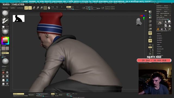Click the Frame icon in right shelf
The image size is (174, 98).
150,54
